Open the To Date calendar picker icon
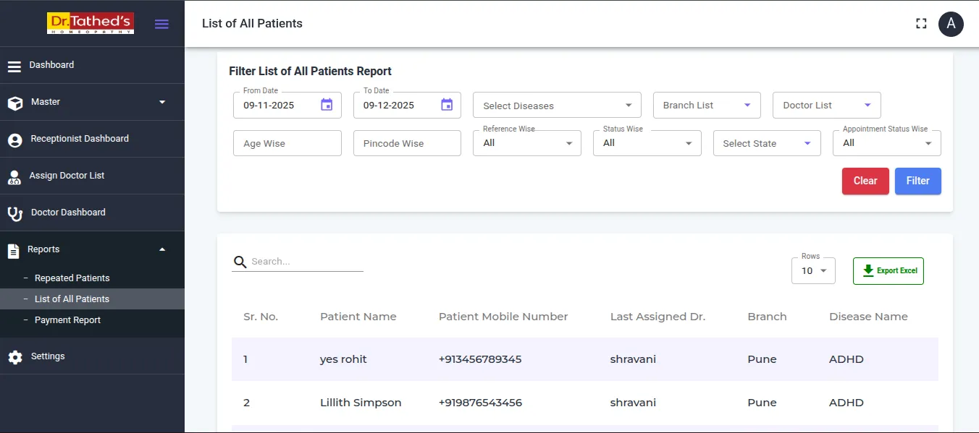 [447, 105]
